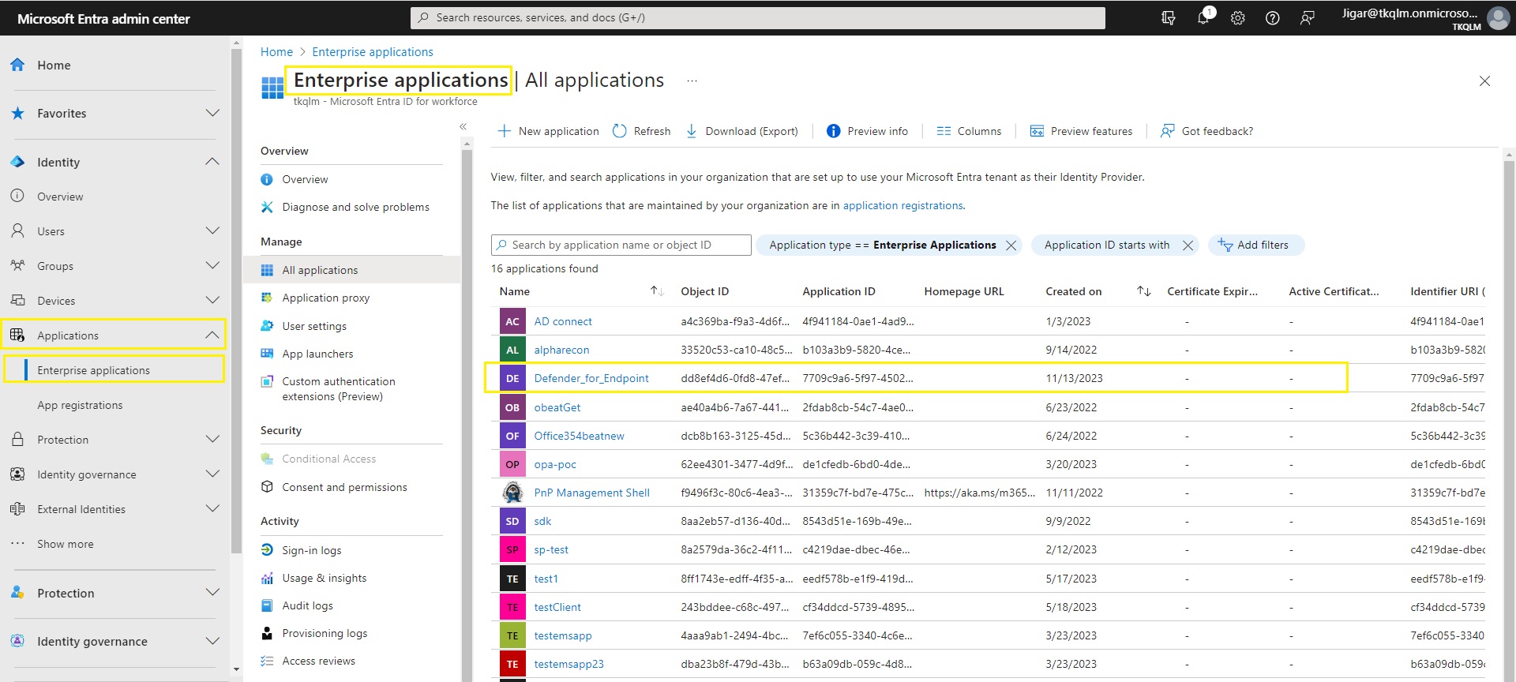This screenshot has width=1516, height=682.
Task: Open the application registrations link
Action: pos(902,205)
